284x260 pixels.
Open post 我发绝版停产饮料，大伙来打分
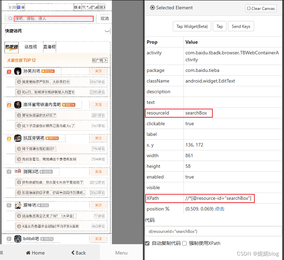(x=46, y=82)
